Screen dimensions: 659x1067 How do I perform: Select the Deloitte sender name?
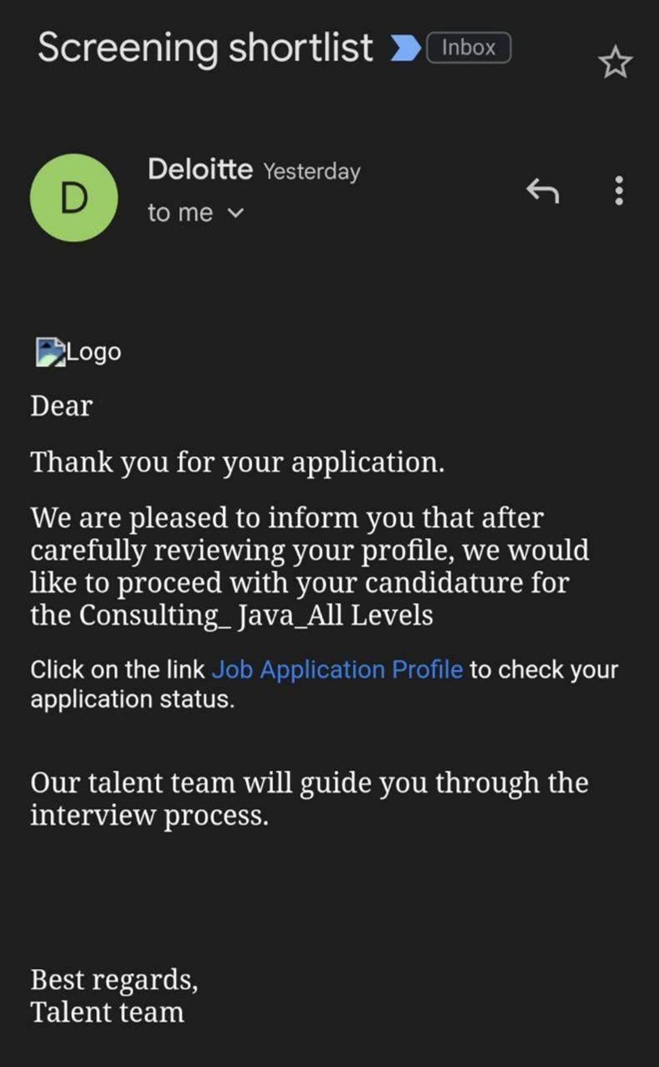pos(200,169)
